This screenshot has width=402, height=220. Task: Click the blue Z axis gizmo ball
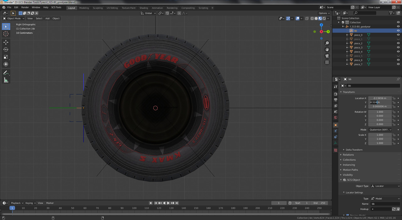pos(321,25)
